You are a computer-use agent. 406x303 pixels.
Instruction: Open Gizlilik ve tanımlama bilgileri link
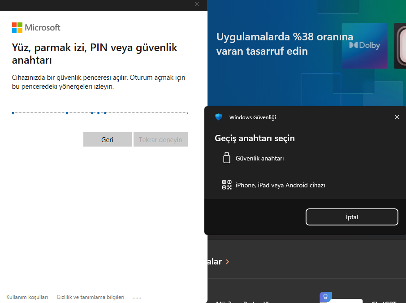(x=91, y=297)
